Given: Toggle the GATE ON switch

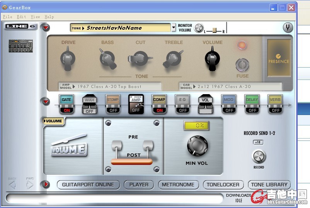Looking at the screenshot, I should (66, 110).
